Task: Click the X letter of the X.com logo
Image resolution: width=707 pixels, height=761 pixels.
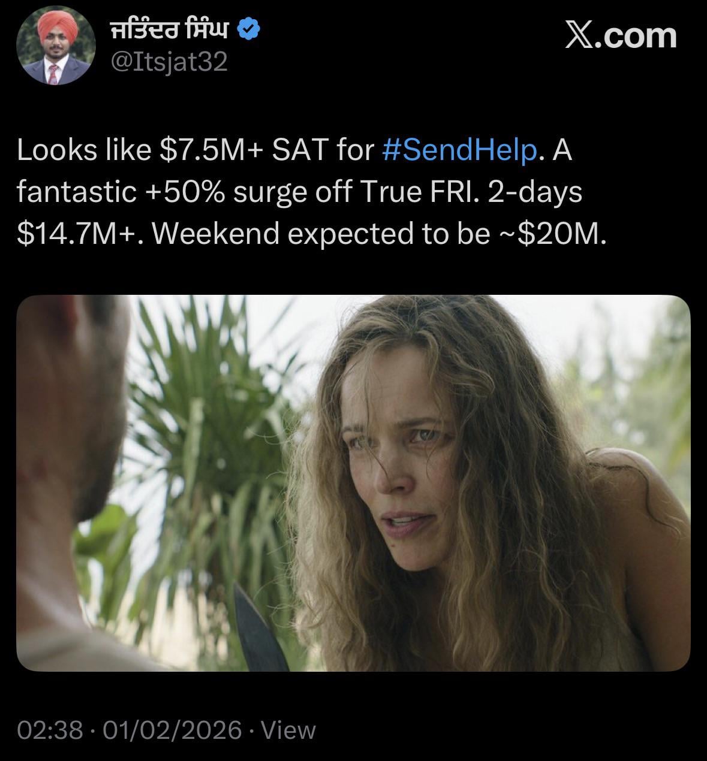Action: click(x=578, y=36)
